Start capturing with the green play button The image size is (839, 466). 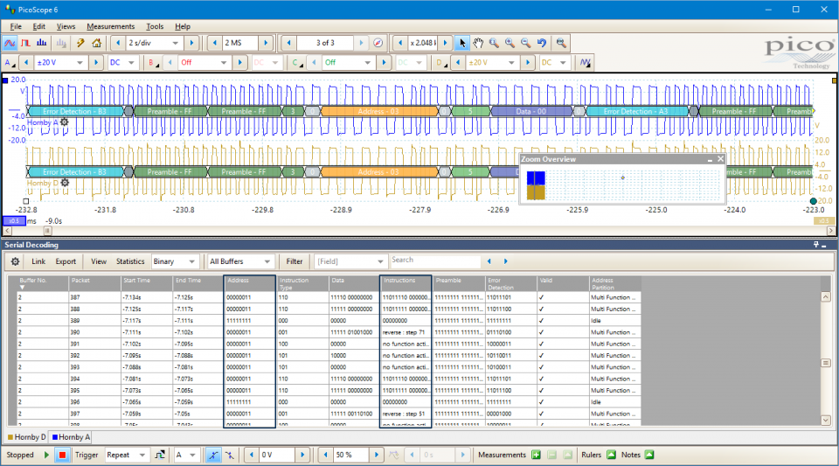click(x=46, y=455)
